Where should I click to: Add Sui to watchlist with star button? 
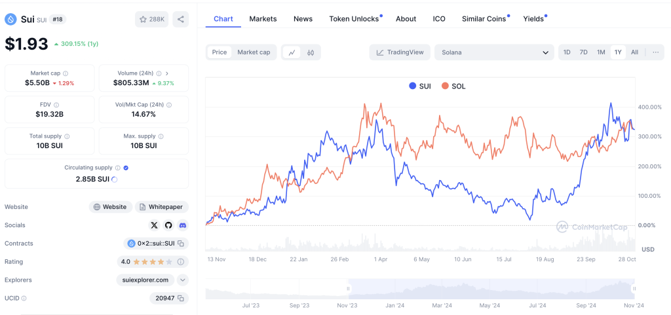(152, 19)
